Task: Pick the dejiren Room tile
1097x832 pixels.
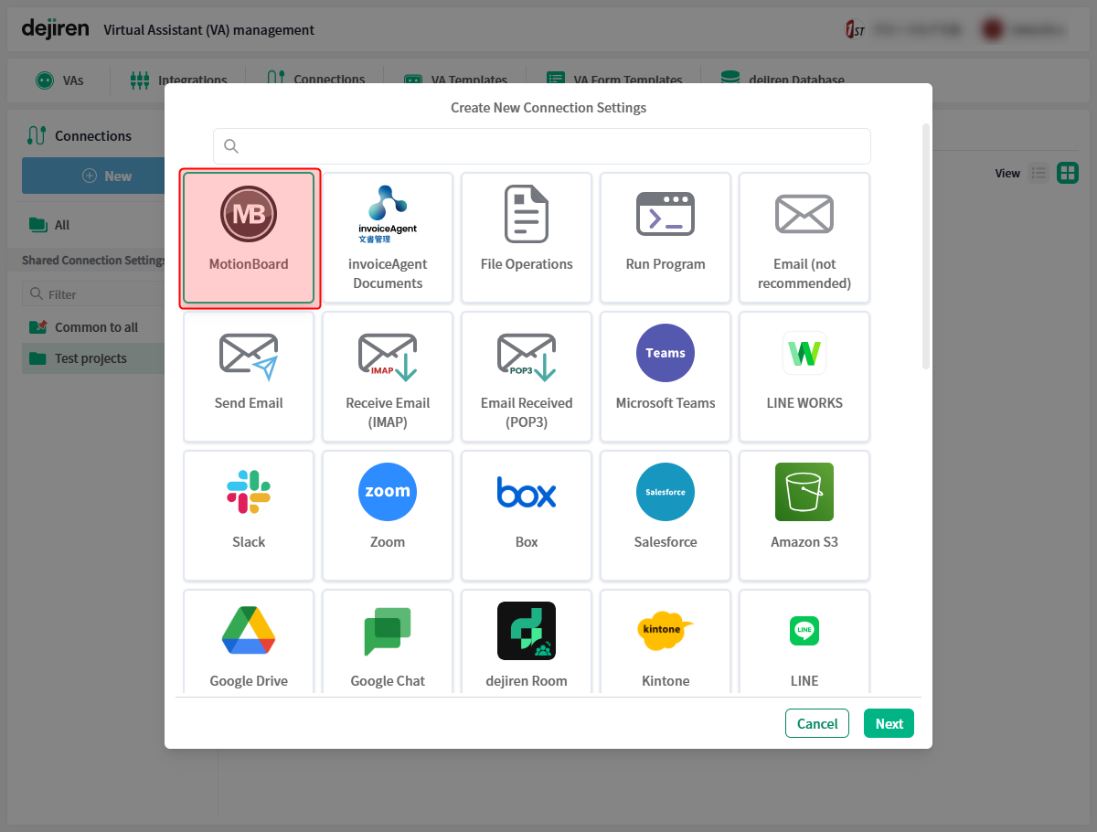Action: (527, 643)
